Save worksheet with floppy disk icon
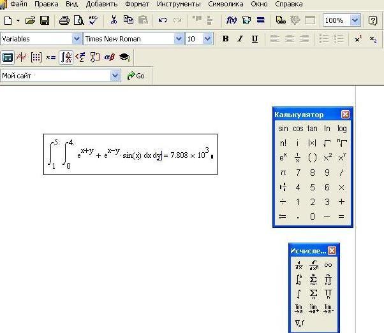 pos(45,20)
